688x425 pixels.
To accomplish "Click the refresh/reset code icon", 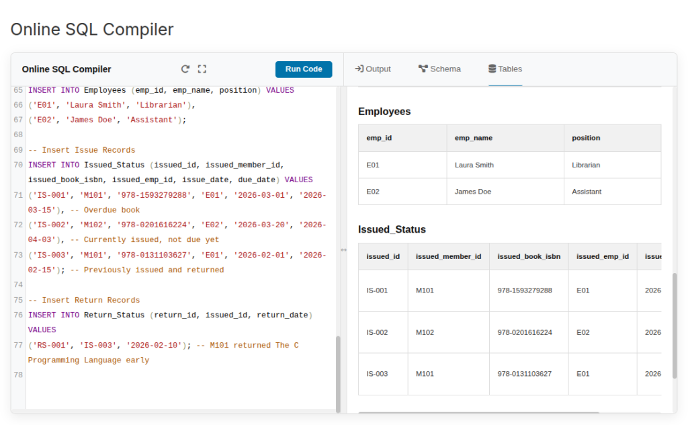I will [185, 69].
